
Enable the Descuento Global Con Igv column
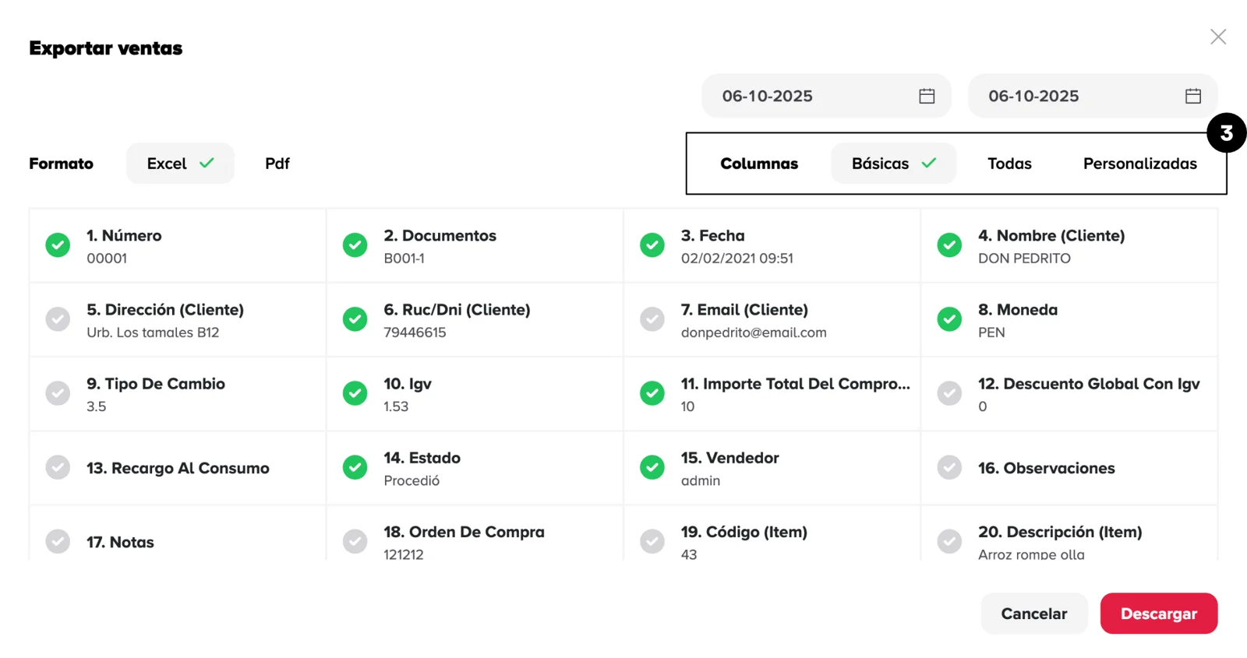(949, 393)
